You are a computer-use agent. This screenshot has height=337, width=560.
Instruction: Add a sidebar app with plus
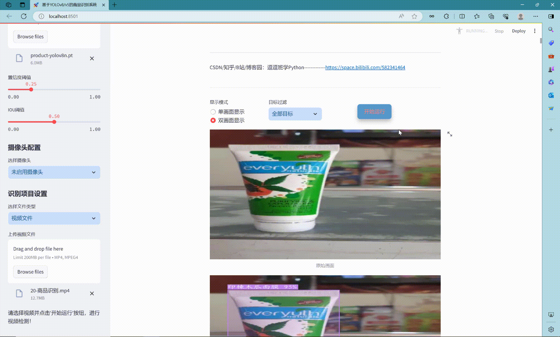click(551, 130)
